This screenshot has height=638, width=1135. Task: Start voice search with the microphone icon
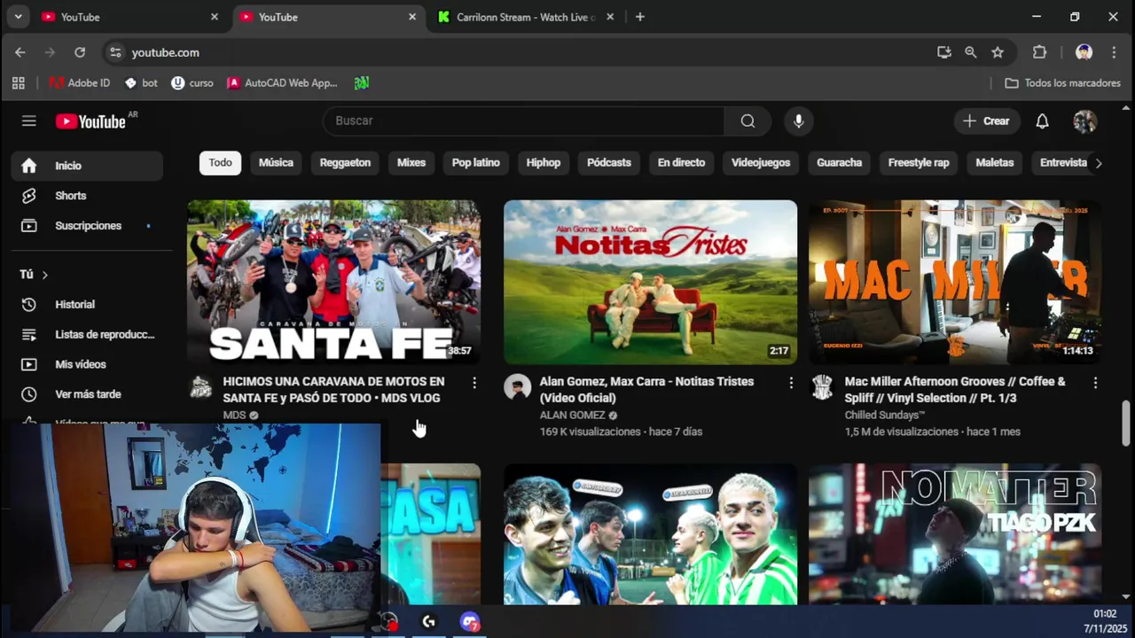coord(799,121)
